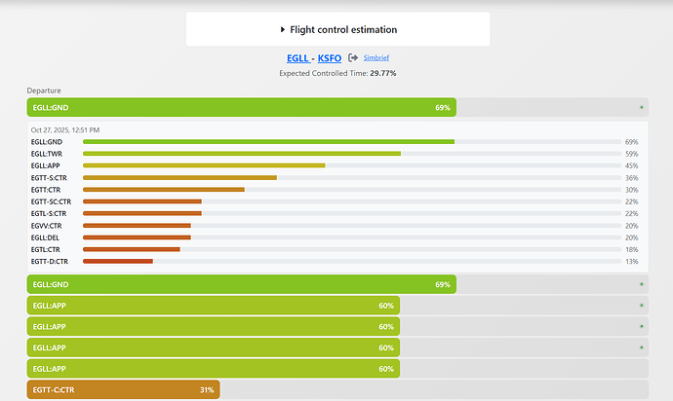Expand the EGTT-C:CTR 31% bar
Viewport: 673px width, 401px height.
pos(123,390)
